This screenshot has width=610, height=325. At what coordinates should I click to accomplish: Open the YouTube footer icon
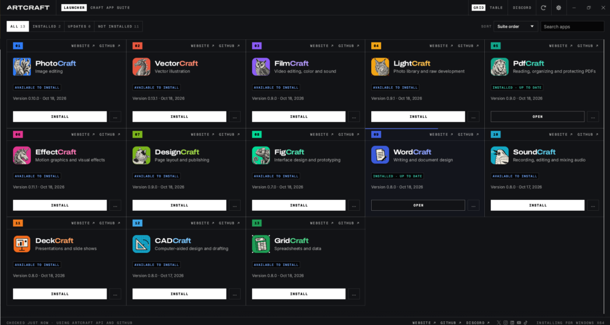tap(519, 323)
